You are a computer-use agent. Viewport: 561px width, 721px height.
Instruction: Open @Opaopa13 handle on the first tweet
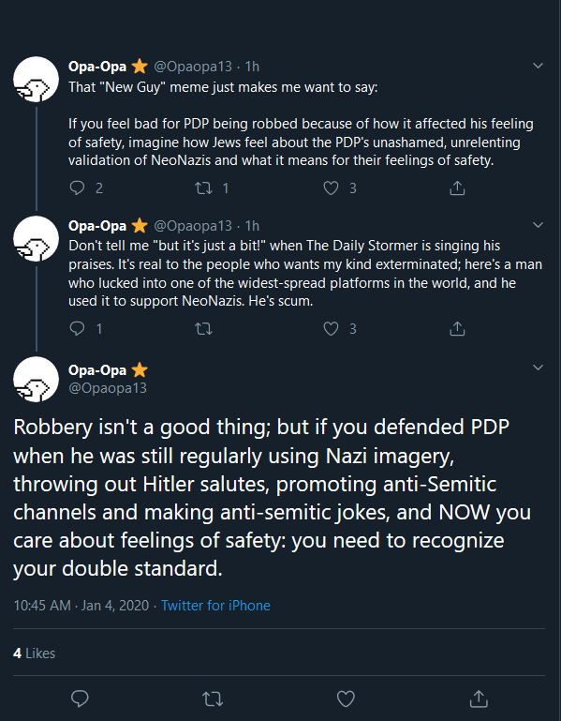(193, 67)
